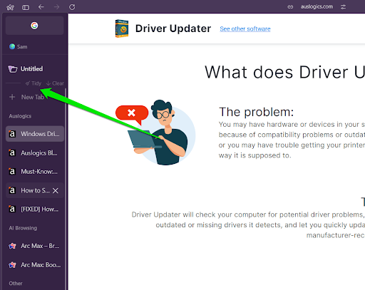This screenshot has width=365, height=290.
Task: Toggle the sidebar panel icon
Action: point(26,7)
